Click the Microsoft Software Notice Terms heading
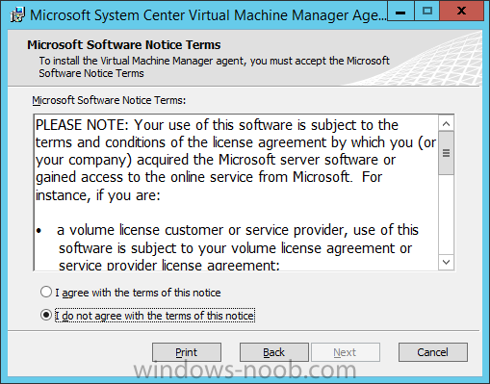This screenshot has width=490, height=384. [x=124, y=45]
